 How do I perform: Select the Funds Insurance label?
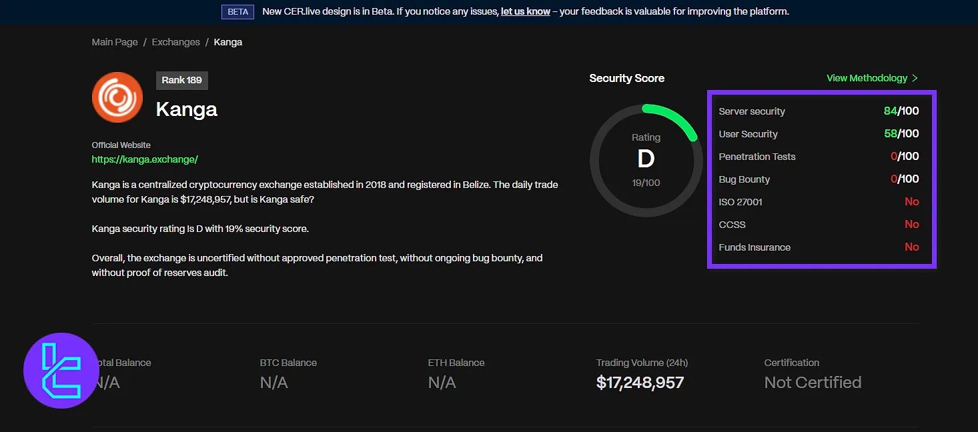coord(755,247)
